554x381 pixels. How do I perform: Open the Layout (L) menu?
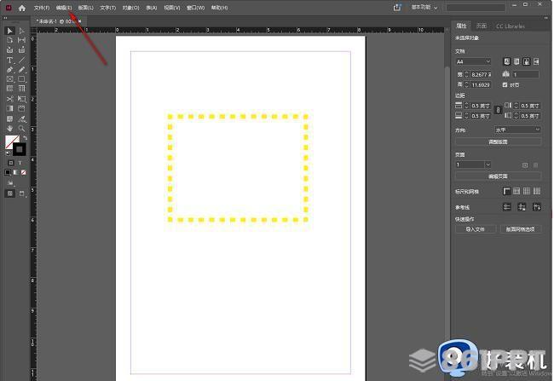point(86,8)
